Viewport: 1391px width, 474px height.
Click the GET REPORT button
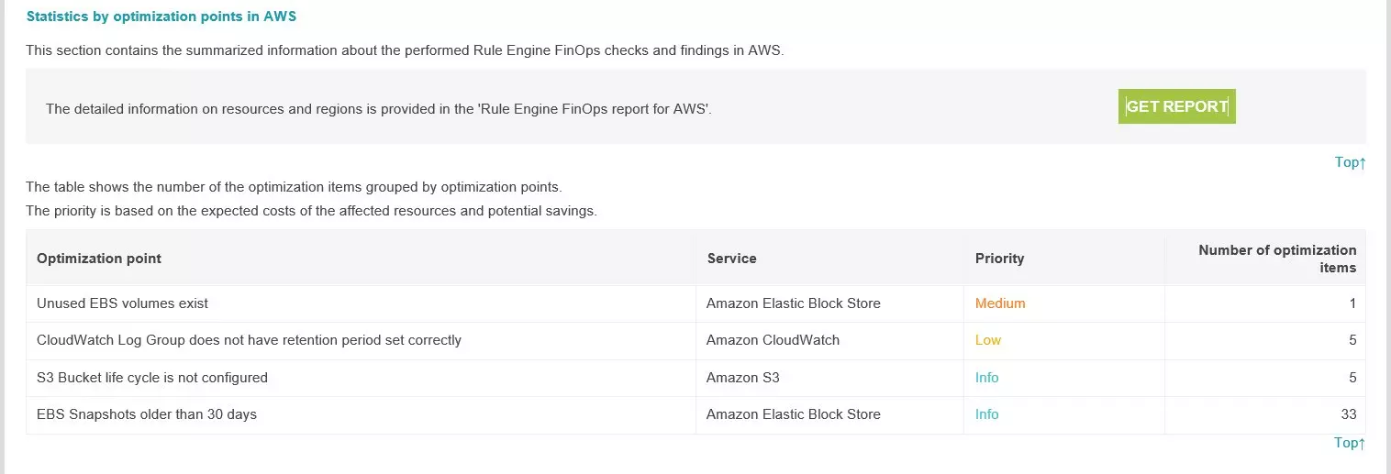[1176, 106]
